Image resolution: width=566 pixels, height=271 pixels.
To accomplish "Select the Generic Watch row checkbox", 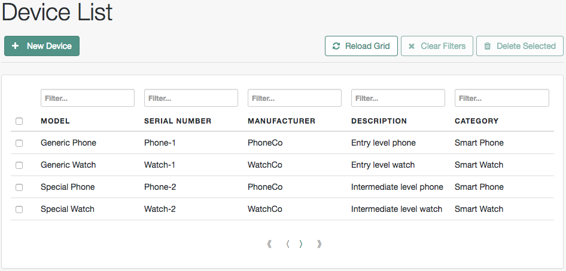I will point(19,165).
